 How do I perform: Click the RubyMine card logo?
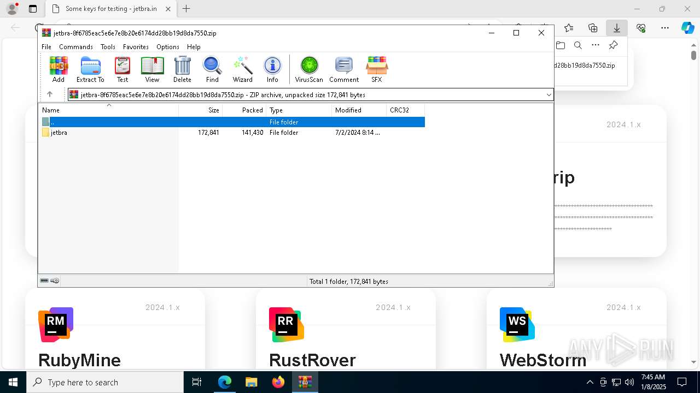click(x=56, y=325)
